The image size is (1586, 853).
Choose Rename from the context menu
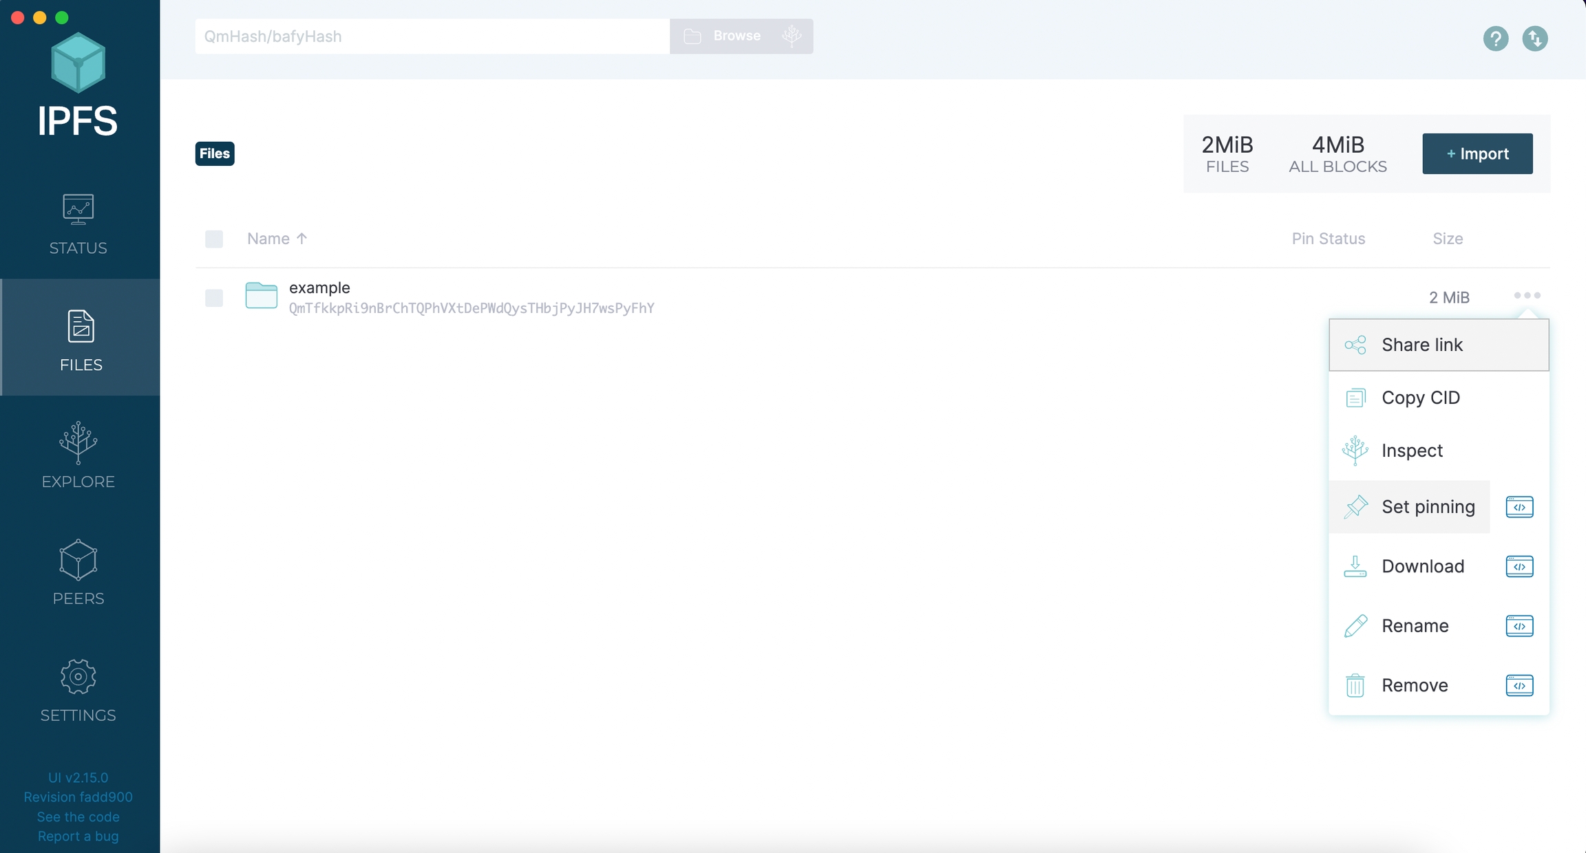click(1409, 626)
